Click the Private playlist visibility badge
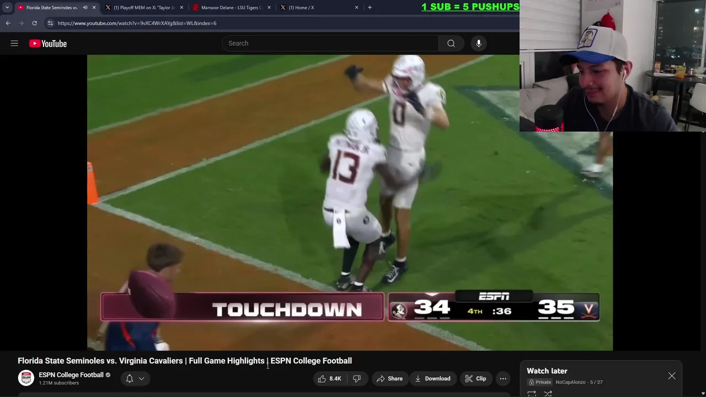This screenshot has height=397, width=706. (540, 382)
